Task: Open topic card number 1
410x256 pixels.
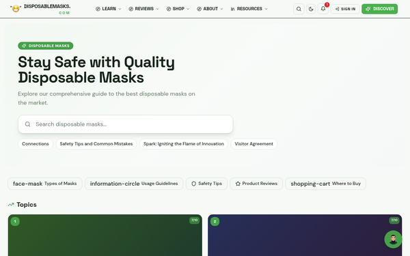Action: click(x=105, y=235)
